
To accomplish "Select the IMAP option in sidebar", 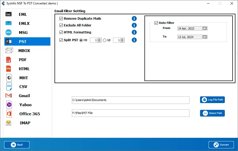I will pos(25,123).
